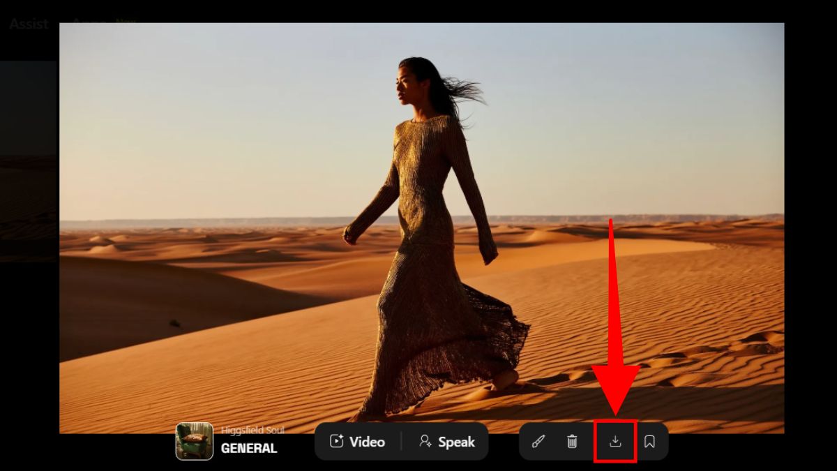This screenshot has width=837, height=471.
Task: Click the dark backdrop above the image
Action: coord(418,10)
